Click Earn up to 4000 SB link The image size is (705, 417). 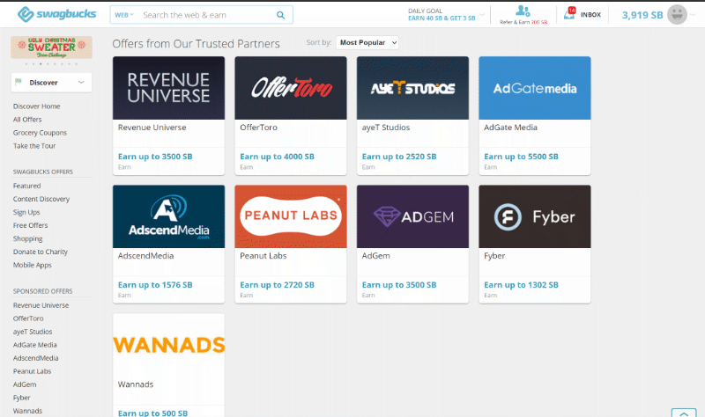click(x=277, y=157)
